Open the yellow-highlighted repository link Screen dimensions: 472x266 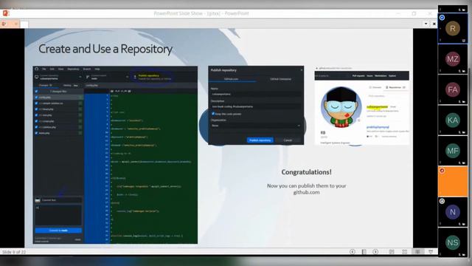tap(377, 106)
